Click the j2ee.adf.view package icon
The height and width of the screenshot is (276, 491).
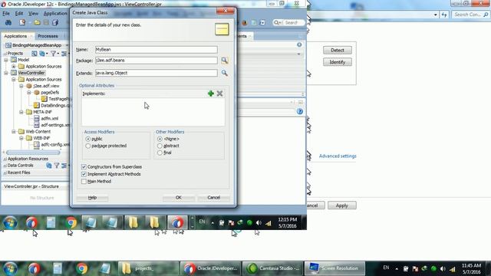(29, 86)
